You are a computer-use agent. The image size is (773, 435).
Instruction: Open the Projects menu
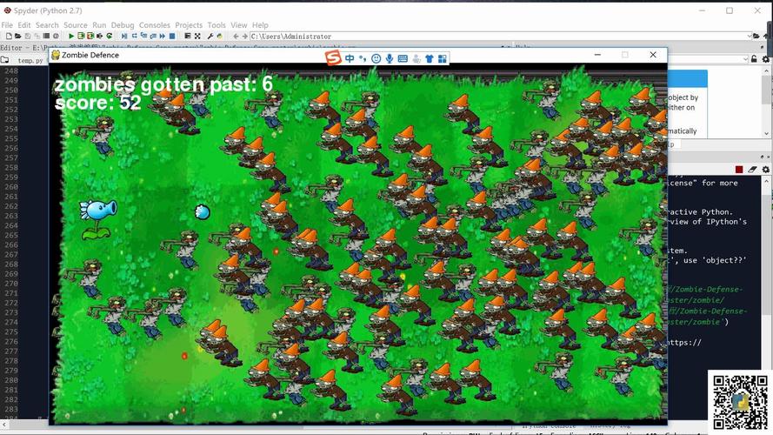(189, 24)
